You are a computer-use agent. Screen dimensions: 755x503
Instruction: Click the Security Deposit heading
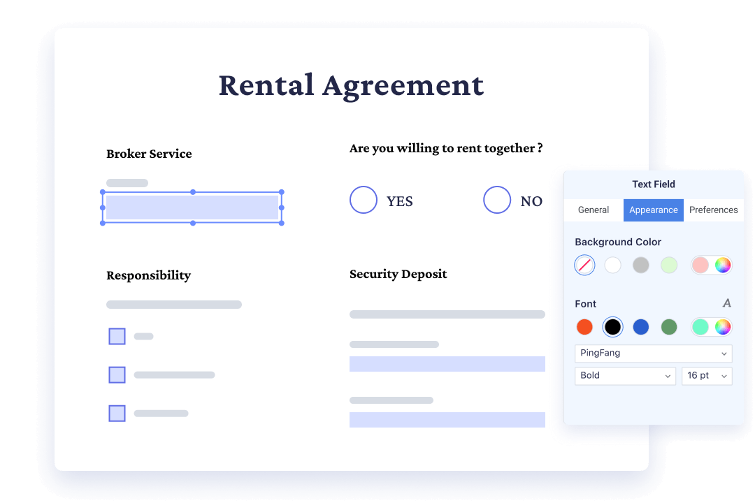click(x=398, y=275)
